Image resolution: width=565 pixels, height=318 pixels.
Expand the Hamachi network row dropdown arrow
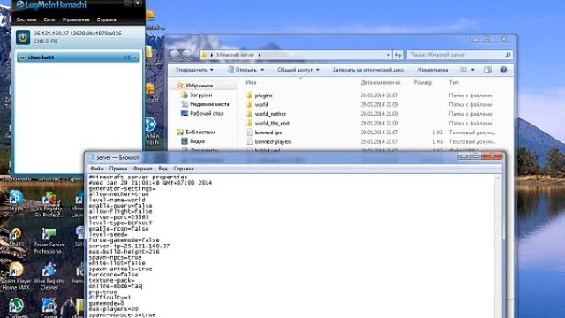click(x=135, y=57)
